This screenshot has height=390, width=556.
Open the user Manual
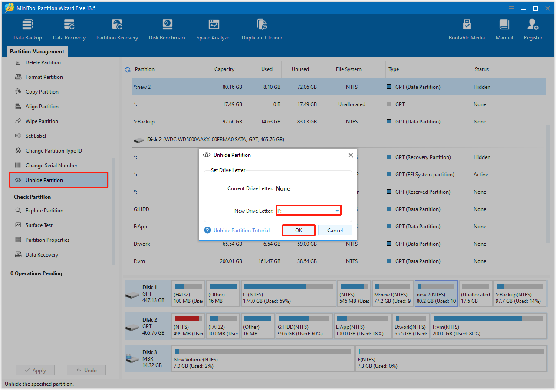pyautogui.click(x=504, y=29)
